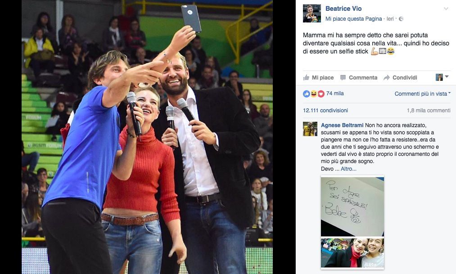
Task: Click the red heart reaction icon
Action: (321, 93)
